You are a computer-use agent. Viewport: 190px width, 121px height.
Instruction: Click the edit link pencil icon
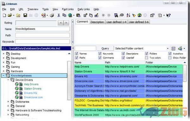(96, 15)
